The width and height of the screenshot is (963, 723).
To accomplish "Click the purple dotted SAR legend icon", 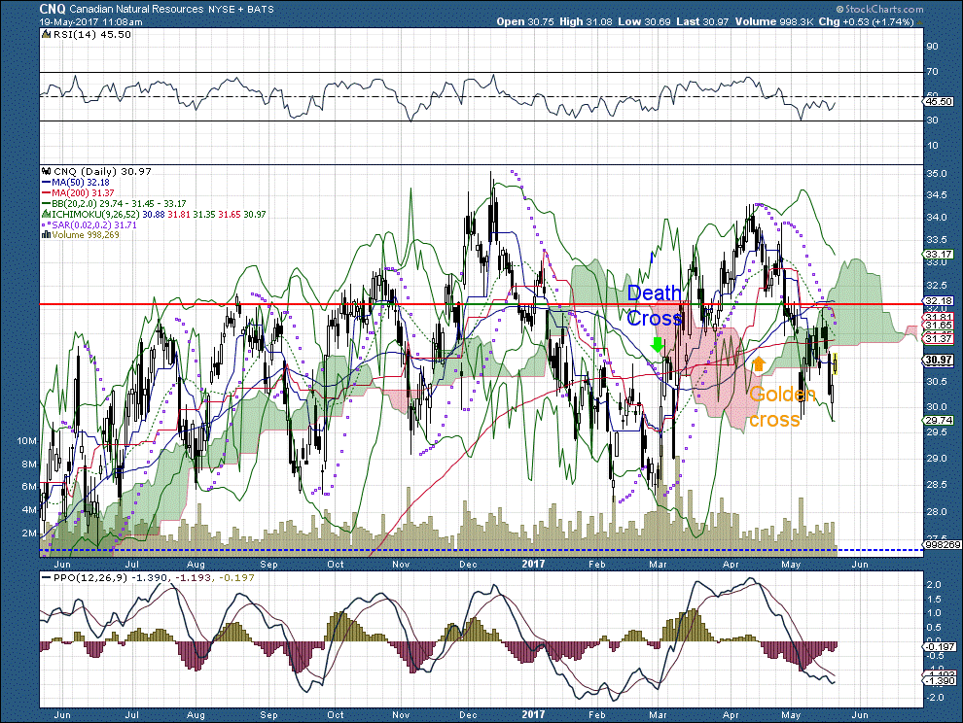I will click(46, 225).
